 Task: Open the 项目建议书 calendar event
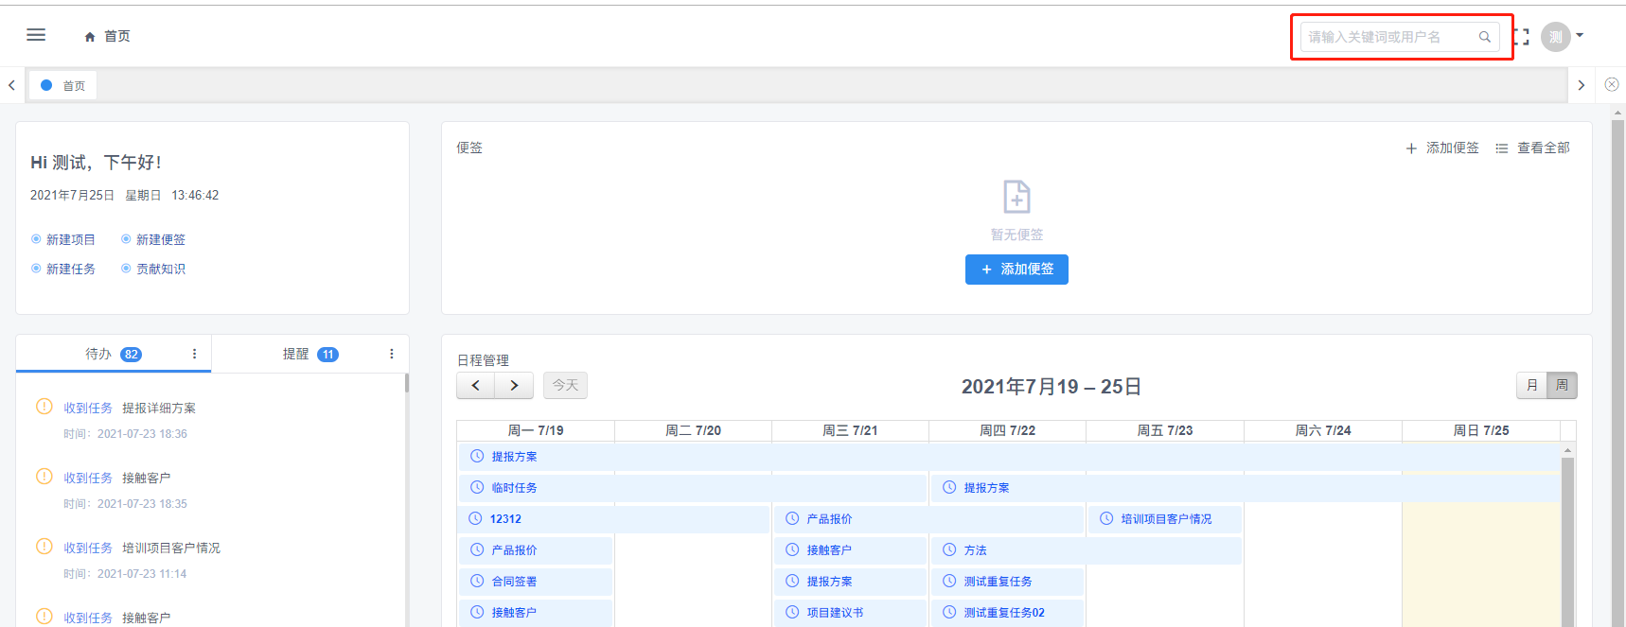[x=850, y=613]
